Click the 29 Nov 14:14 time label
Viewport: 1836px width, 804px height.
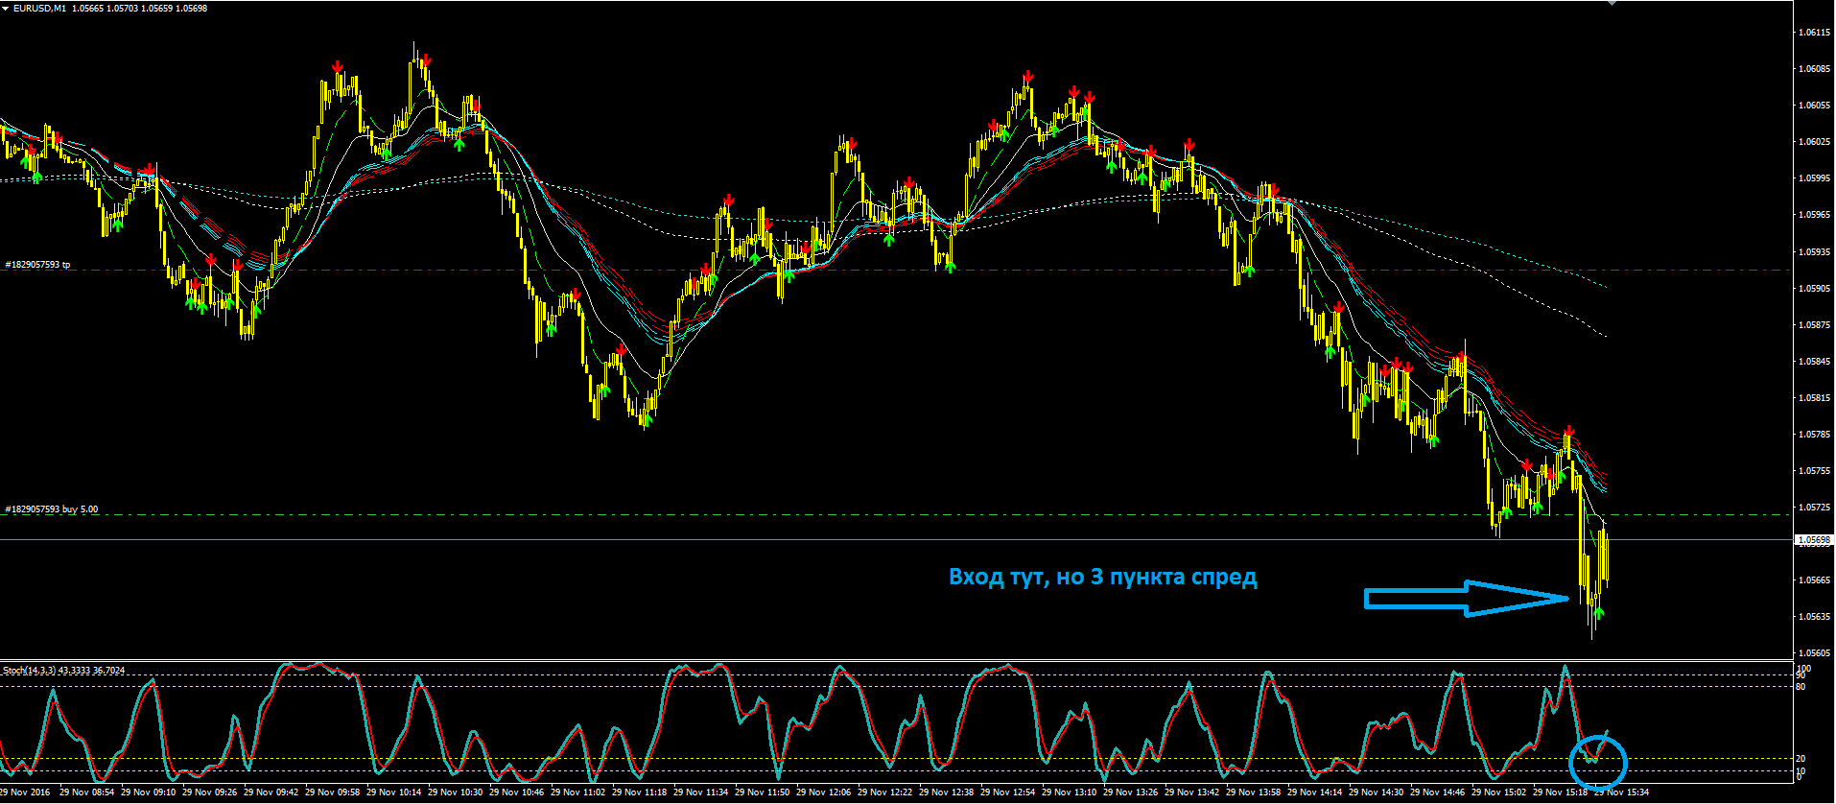point(1314,792)
